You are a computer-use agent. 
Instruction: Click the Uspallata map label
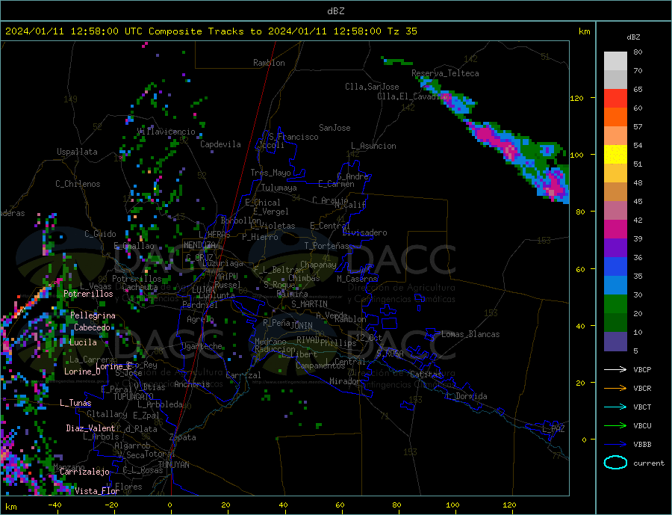[x=77, y=152]
